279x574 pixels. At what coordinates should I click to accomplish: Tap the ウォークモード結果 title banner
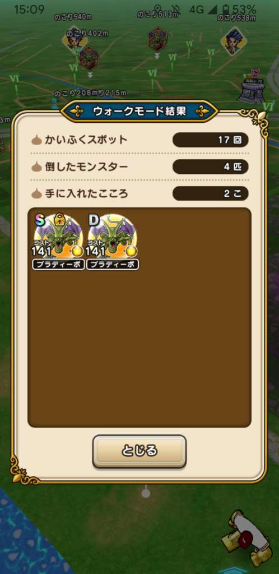click(139, 112)
